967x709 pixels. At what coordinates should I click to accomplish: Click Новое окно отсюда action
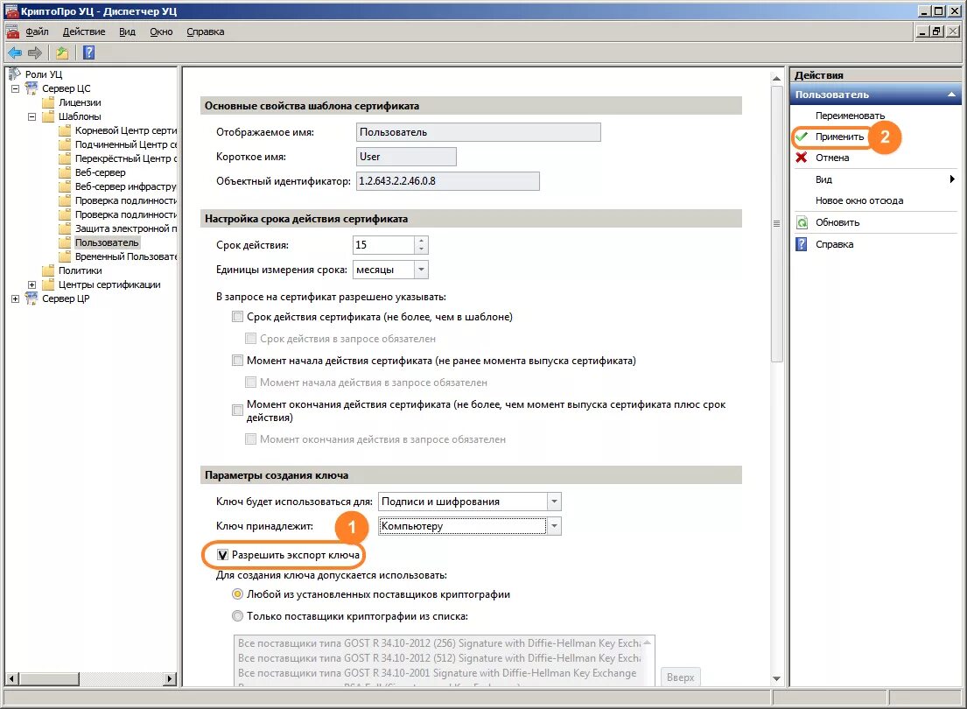pyautogui.click(x=859, y=200)
